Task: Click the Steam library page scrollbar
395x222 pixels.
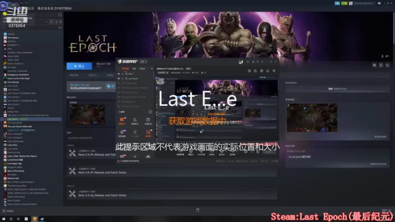Action: tap(394, 28)
